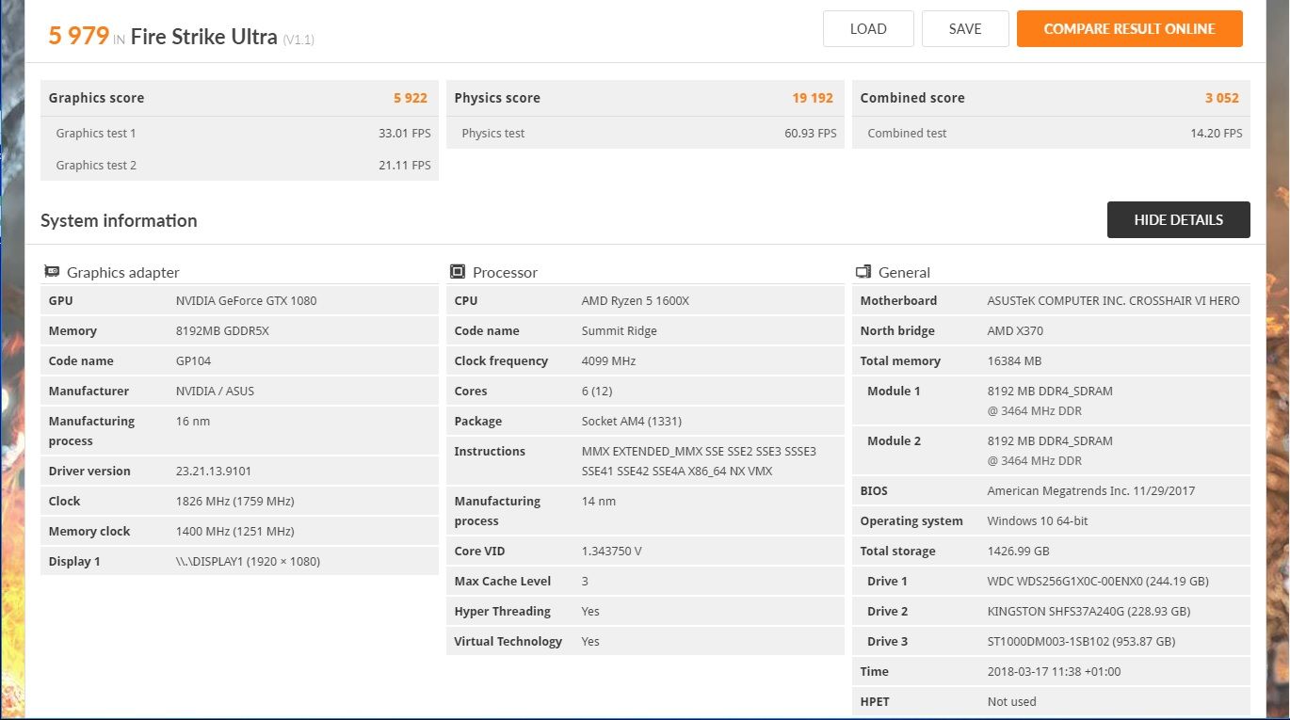
Task: Select Display 1 resolution entry
Action: [x=248, y=562]
